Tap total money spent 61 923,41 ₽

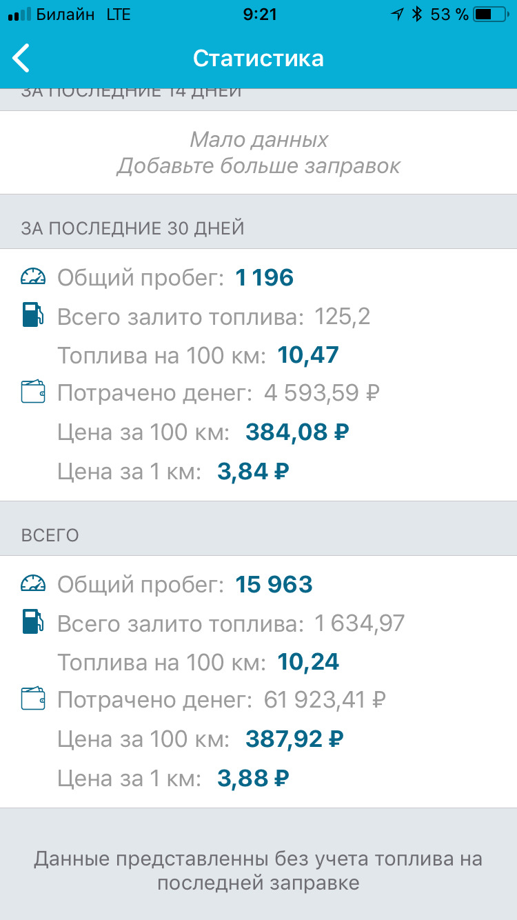(325, 700)
